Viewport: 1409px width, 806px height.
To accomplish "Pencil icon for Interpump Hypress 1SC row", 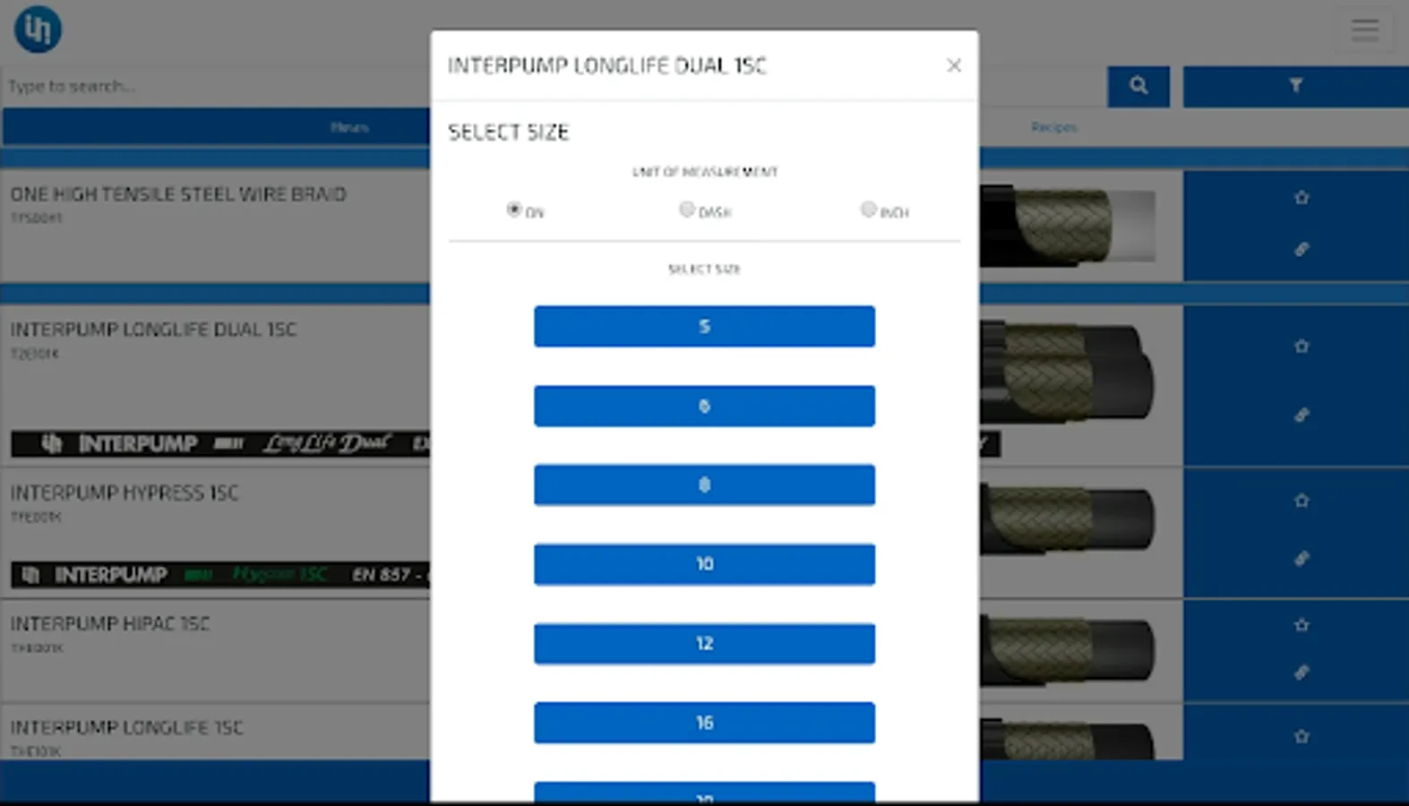I will tap(1302, 559).
